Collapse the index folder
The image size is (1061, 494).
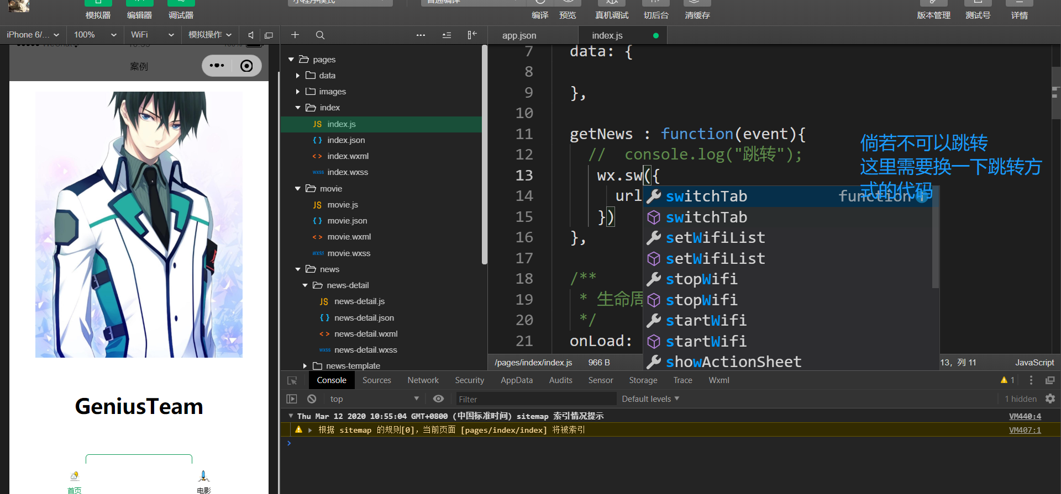(298, 108)
